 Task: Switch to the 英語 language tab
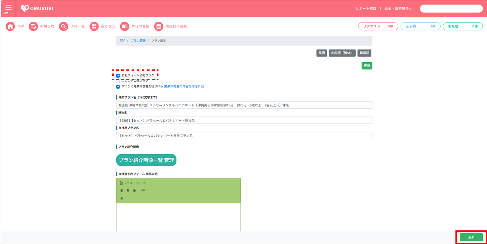pyautogui.click(x=322, y=53)
